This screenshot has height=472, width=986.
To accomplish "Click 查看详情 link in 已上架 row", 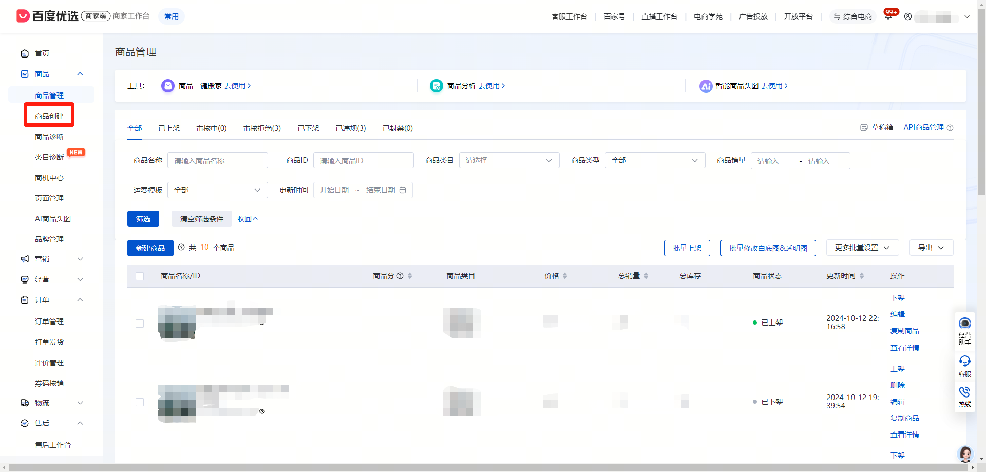I will pyautogui.click(x=905, y=348).
